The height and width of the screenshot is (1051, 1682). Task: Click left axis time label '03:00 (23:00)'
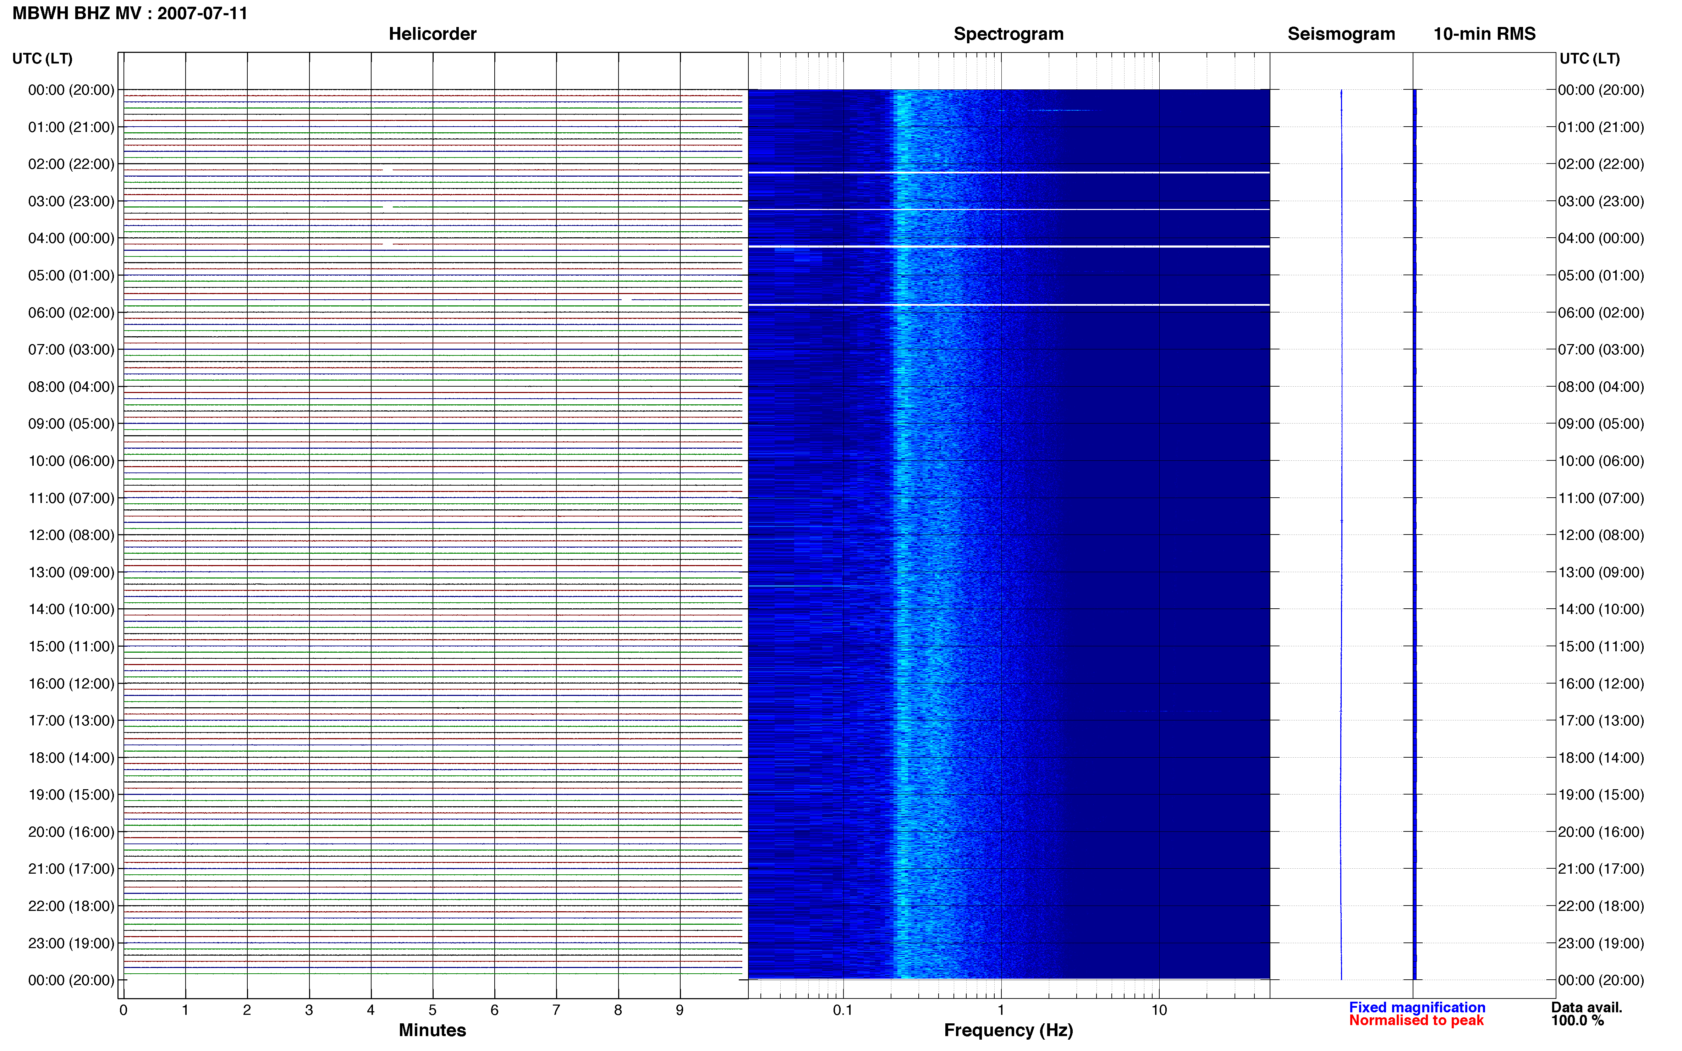tap(71, 201)
